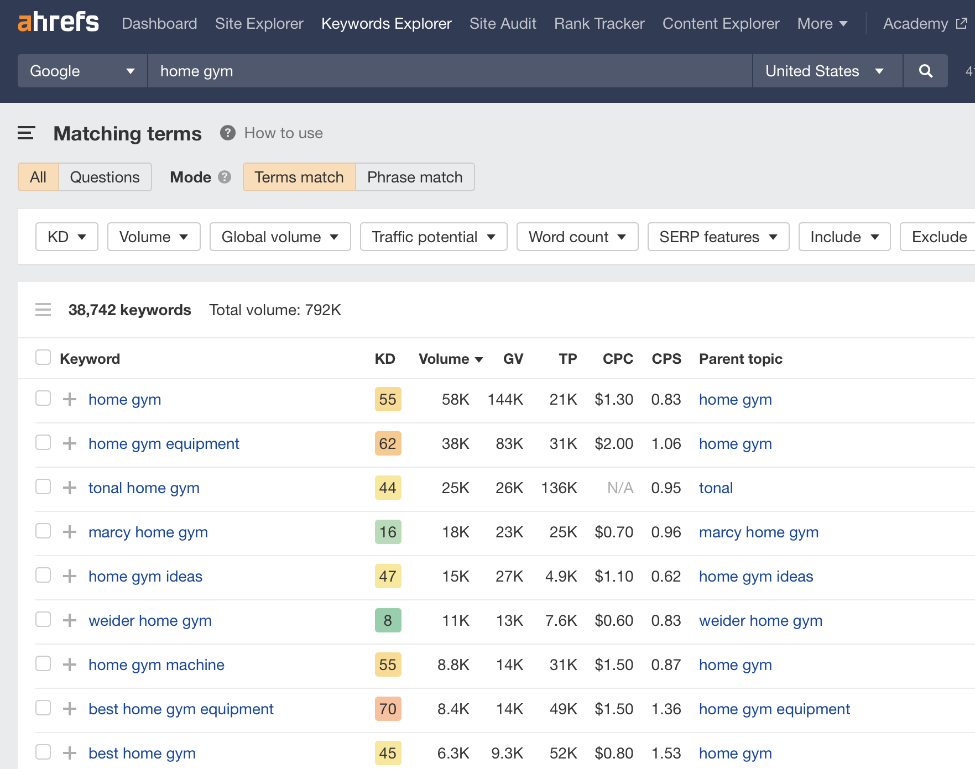
Task: Switch to the Questions tab
Action: pyautogui.click(x=105, y=177)
